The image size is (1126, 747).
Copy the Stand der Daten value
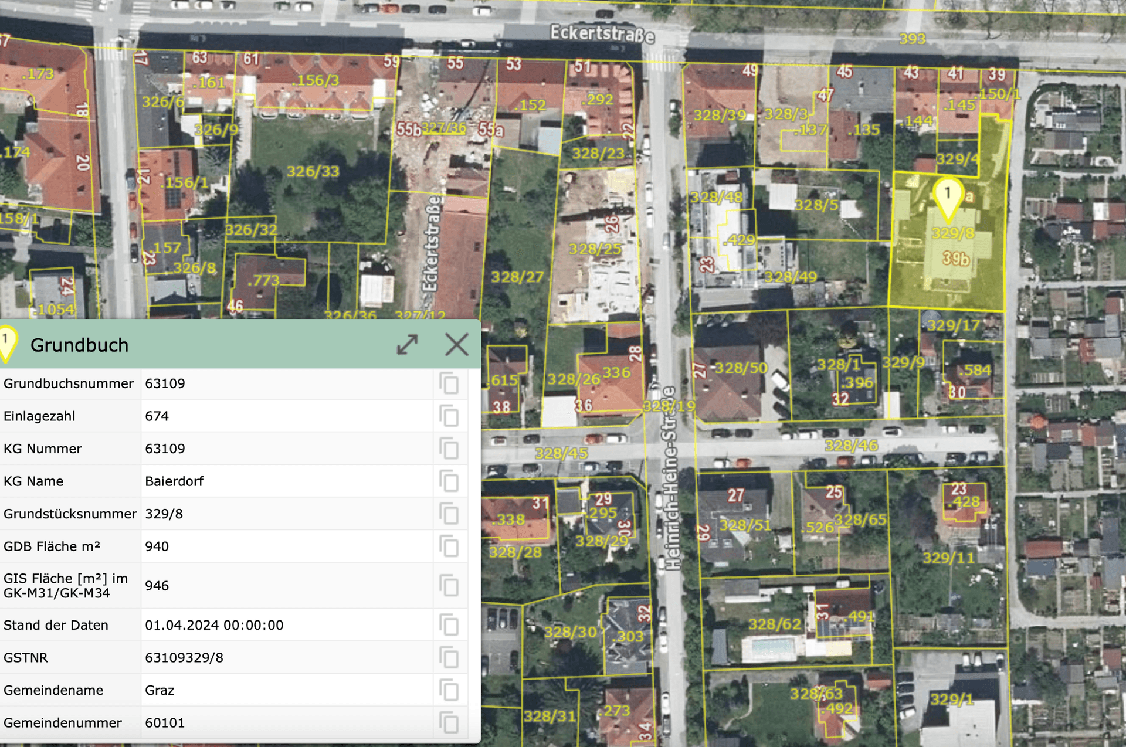(x=449, y=625)
